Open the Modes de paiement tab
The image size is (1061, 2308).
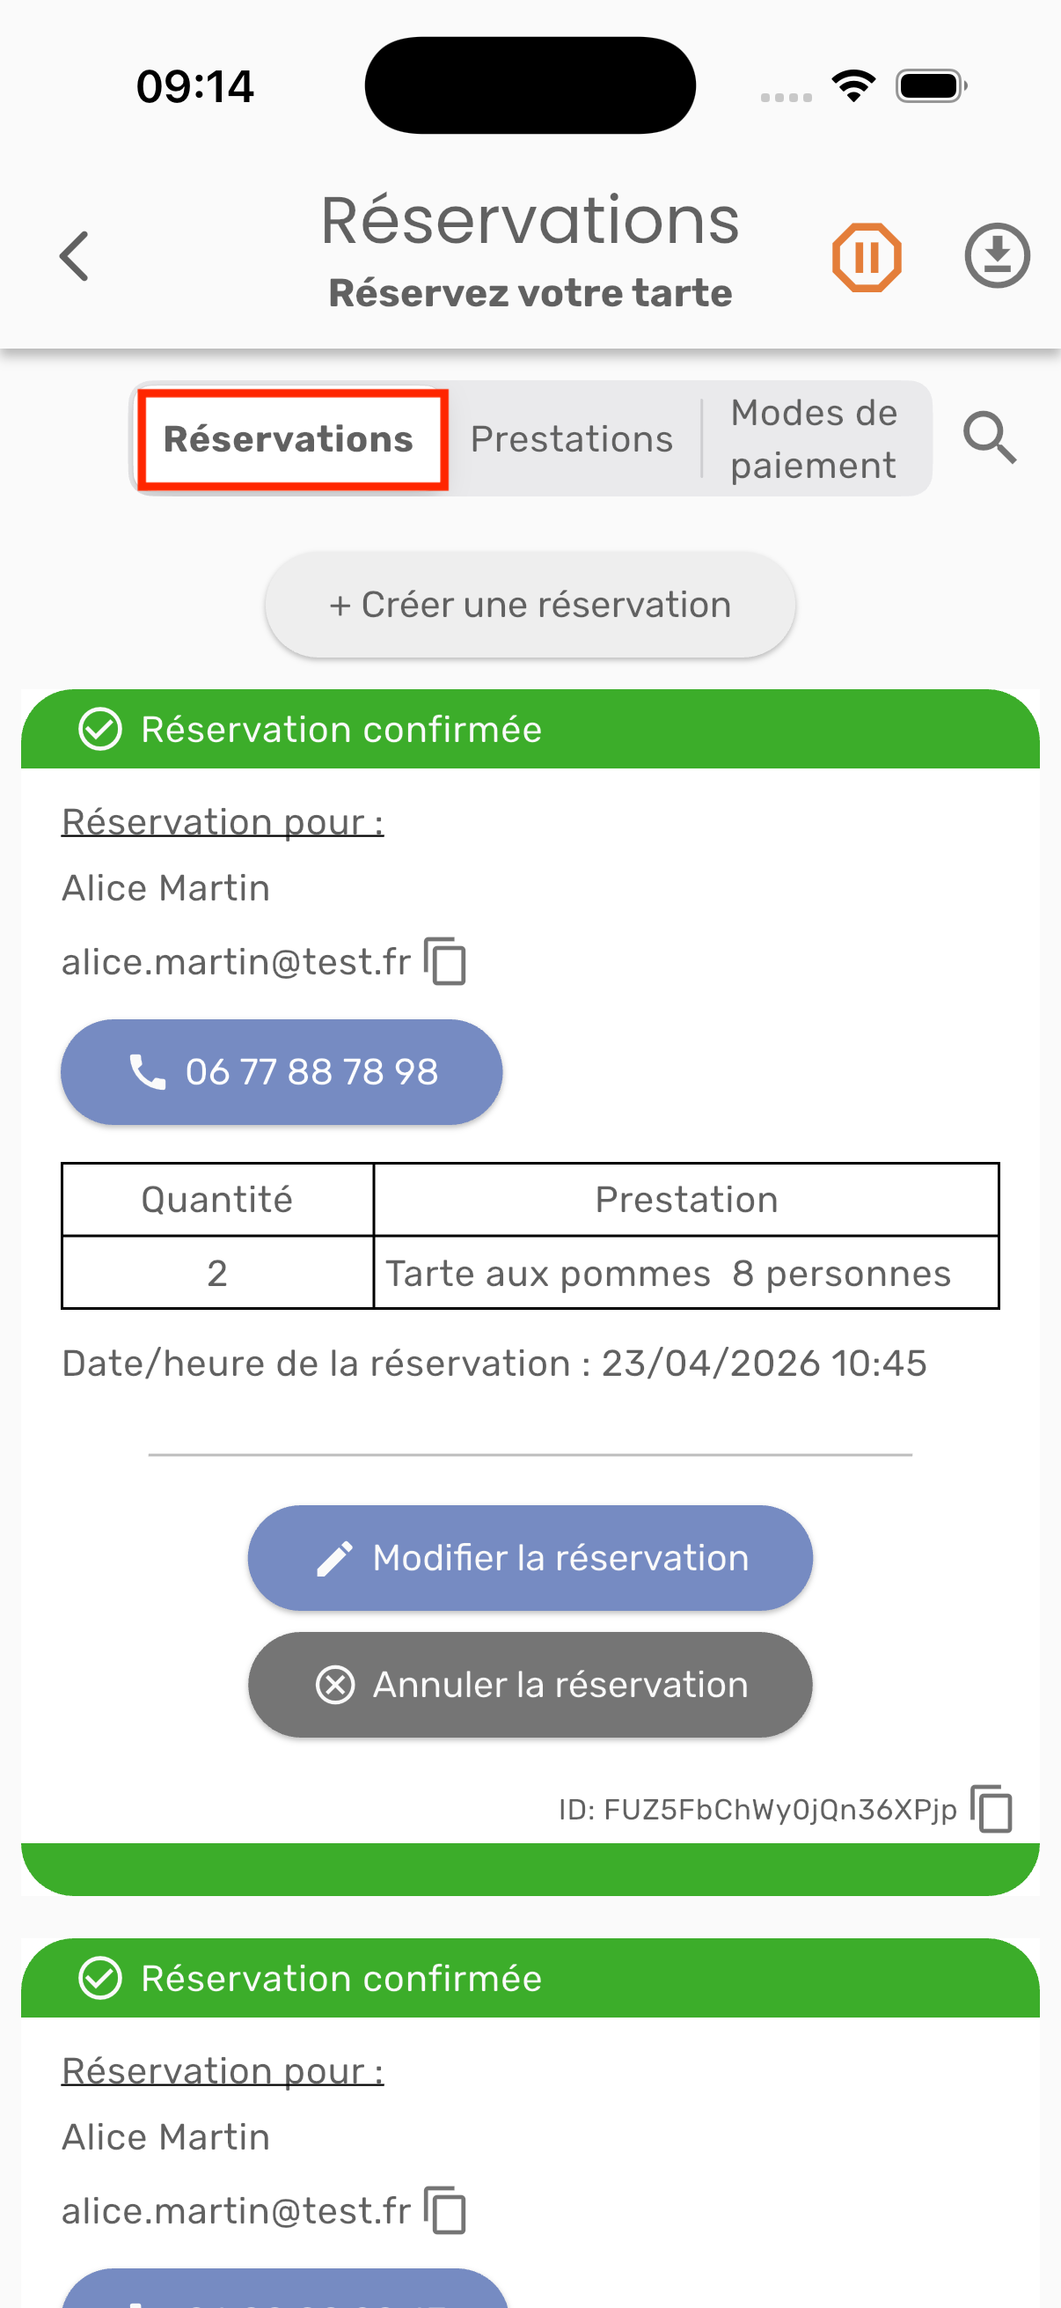(x=813, y=439)
